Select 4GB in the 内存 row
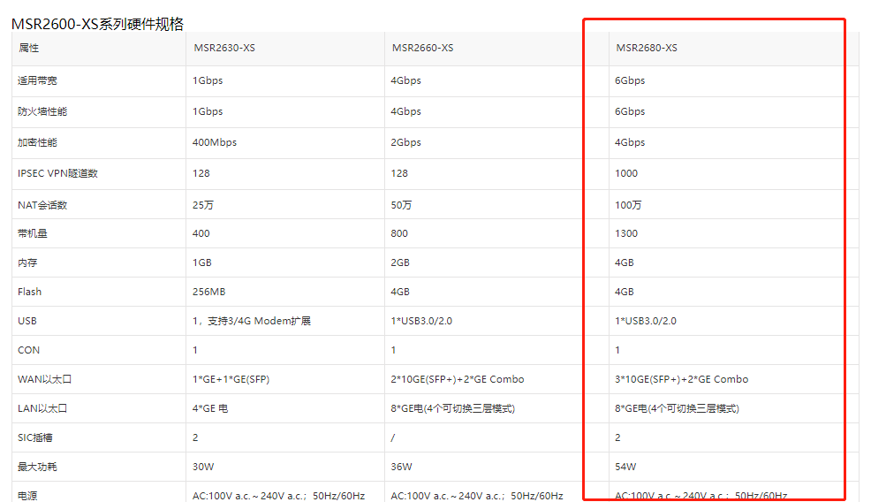 [x=625, y=262]
